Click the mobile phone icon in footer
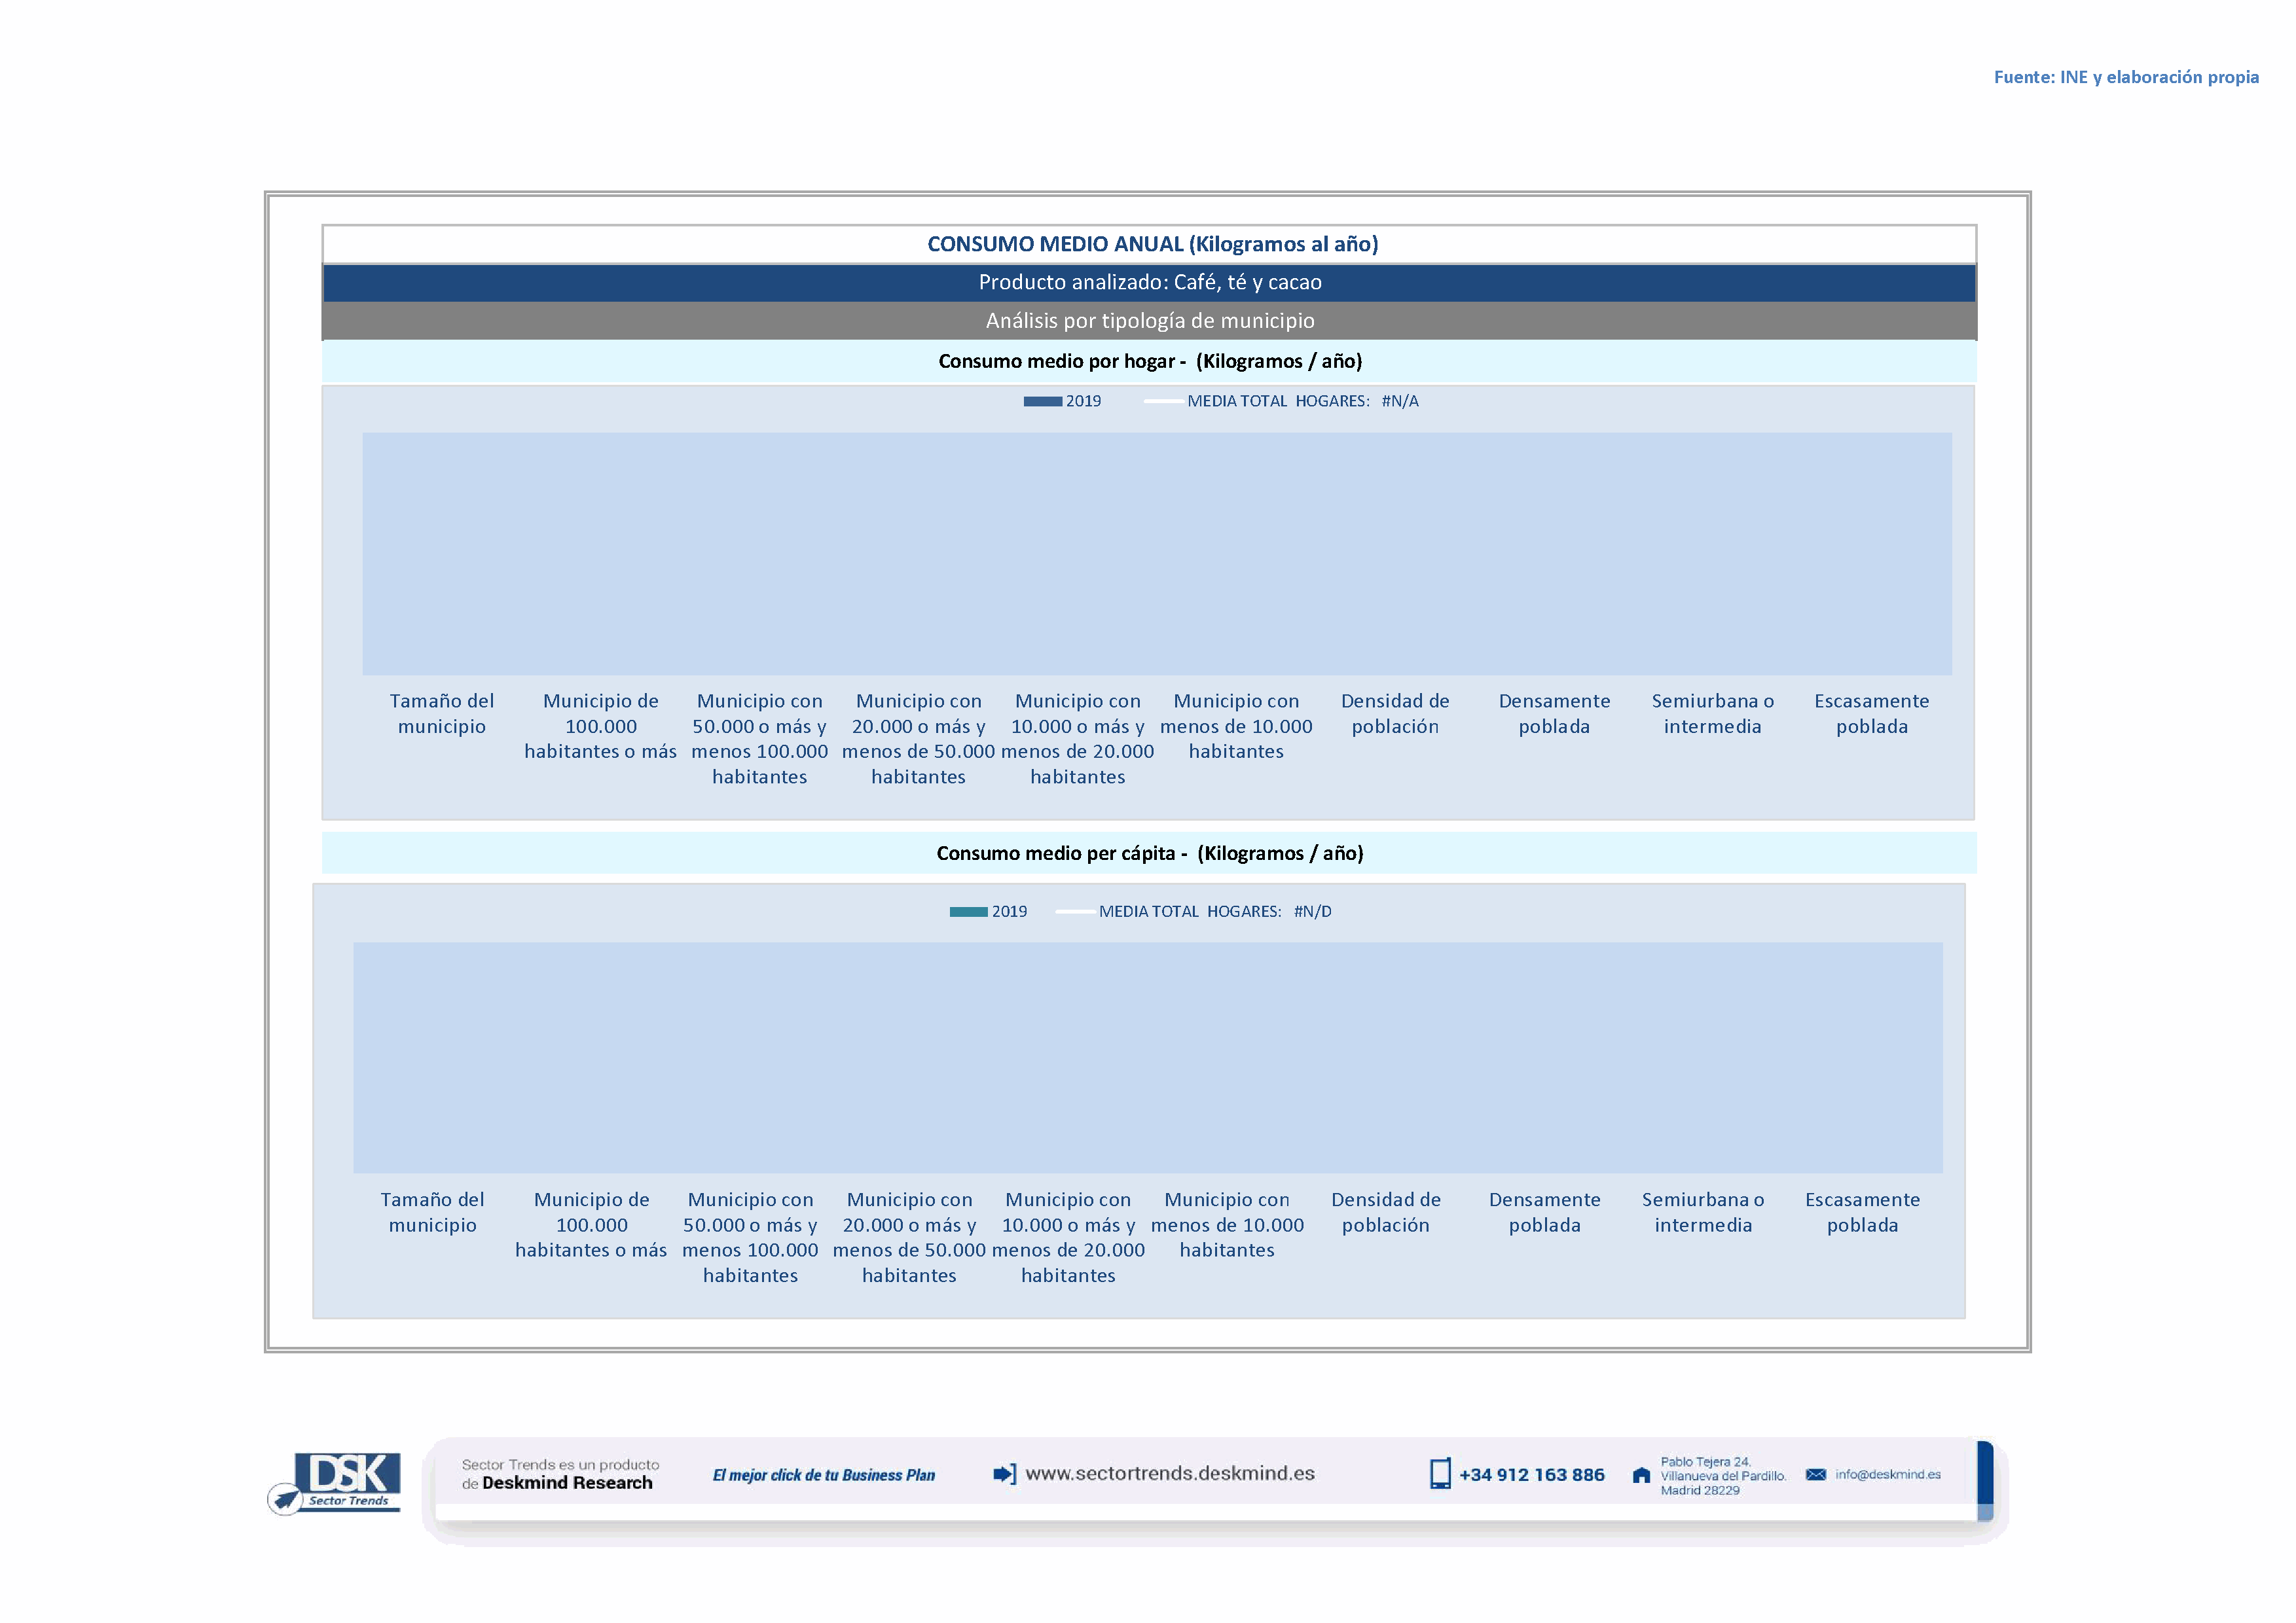Screen dimensions: 2296x1623 1439,1474
